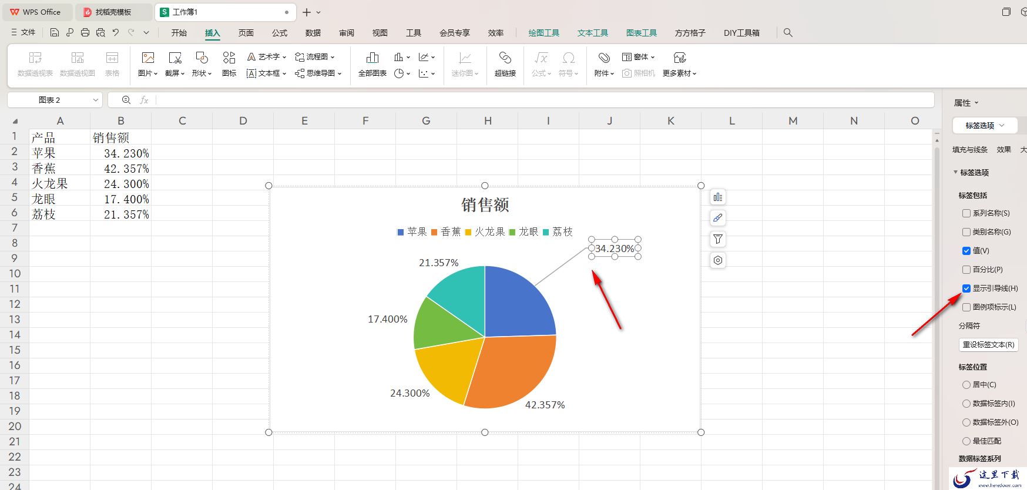Open line chart type dropdown

(427, 57)
